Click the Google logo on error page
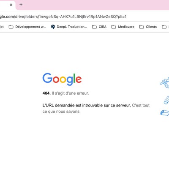This screenshot has height=169, width=169. [x=62, y=79]
